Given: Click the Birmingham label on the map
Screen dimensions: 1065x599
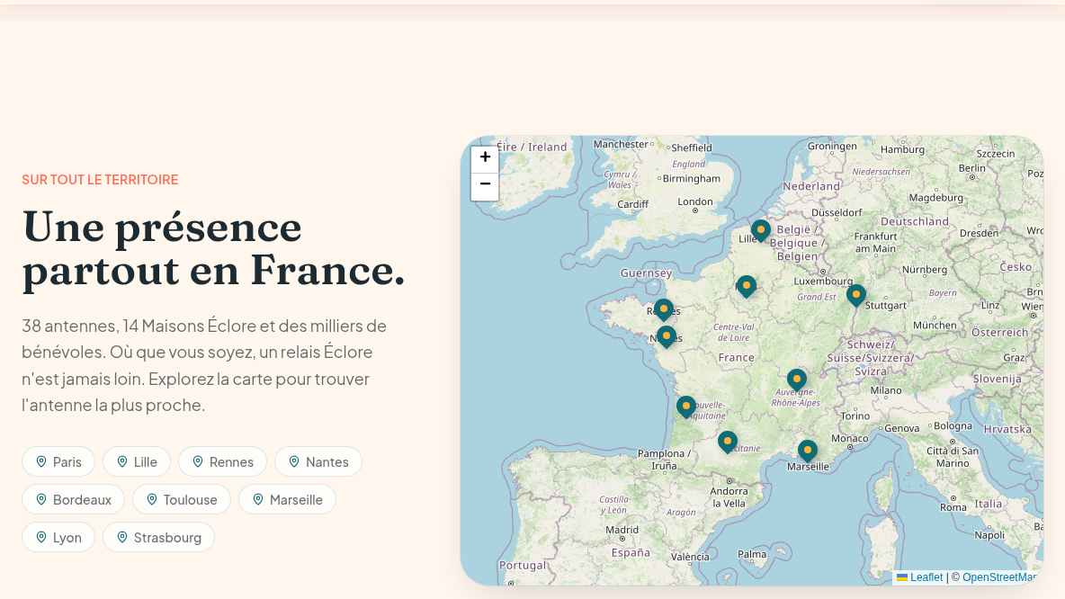Looking at the screenshot, I should [x=692, y=179].
